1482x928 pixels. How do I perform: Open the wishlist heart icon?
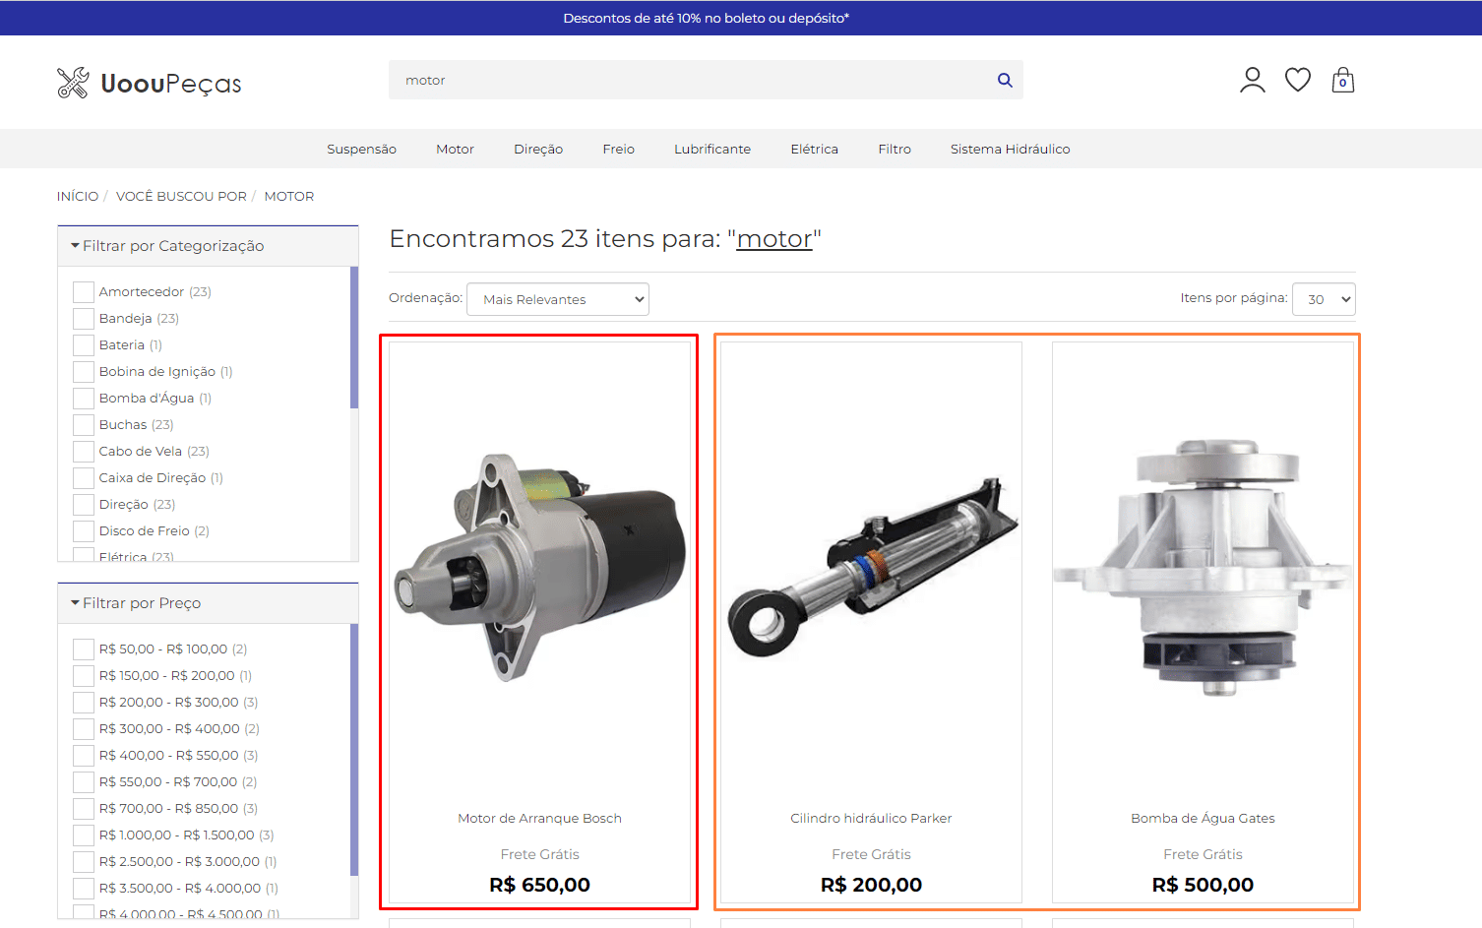click(x=1297, y=80)
